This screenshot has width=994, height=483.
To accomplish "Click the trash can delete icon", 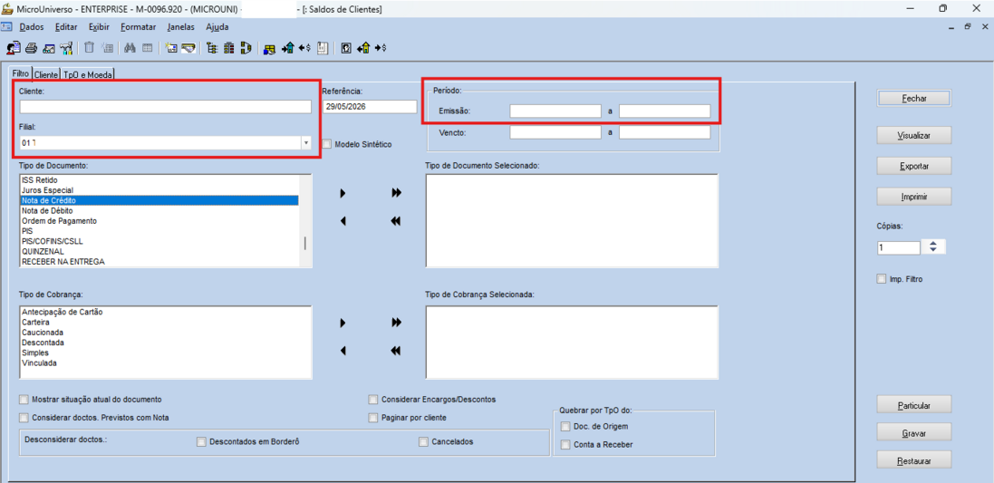I will [90, 48].
